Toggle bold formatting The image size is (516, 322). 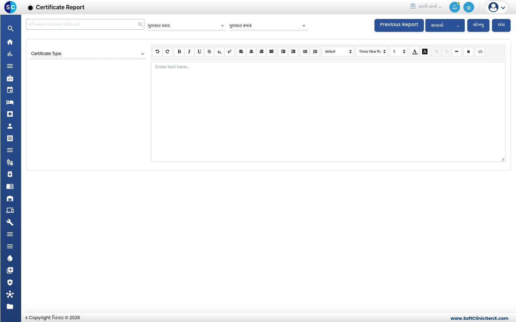pyautogui.click(x=179, y=52)
